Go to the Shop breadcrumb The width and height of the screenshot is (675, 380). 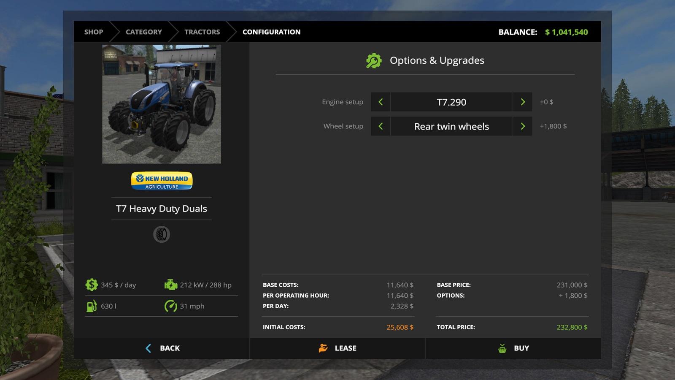point(93,32)
